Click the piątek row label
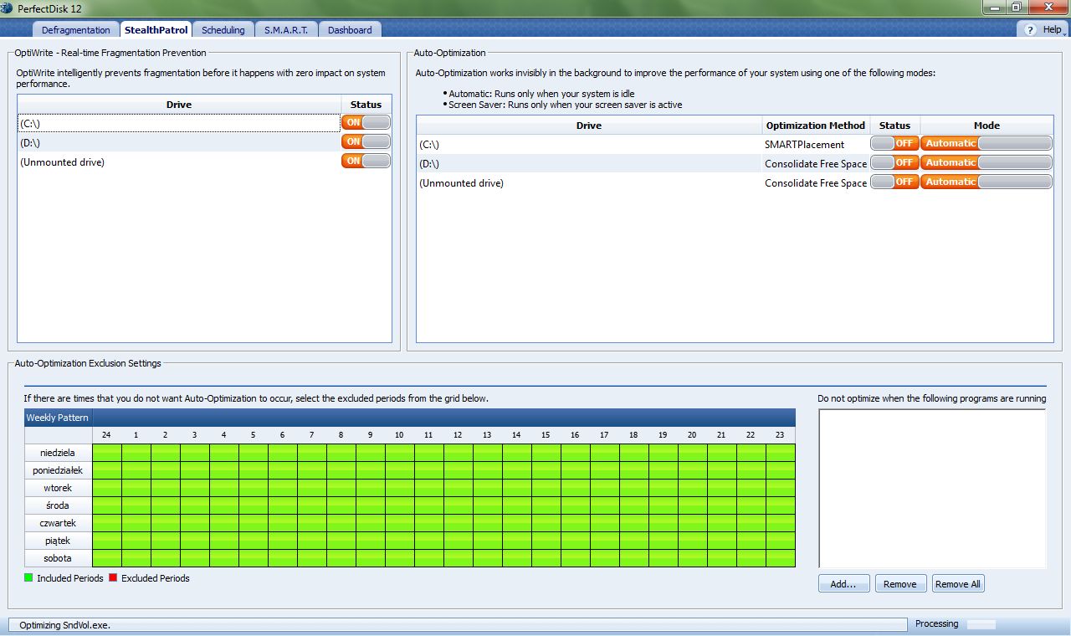1071x636 pixels. pos(58,541)
